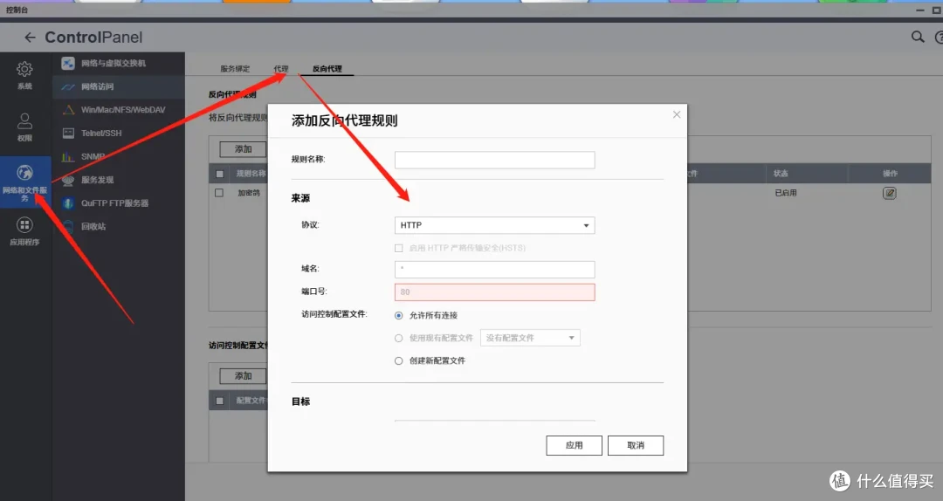Screen dimensions: 943x501
Task: Click Win/Mac/NFS/WebDAV triangle icon
Action: (68, 109)
